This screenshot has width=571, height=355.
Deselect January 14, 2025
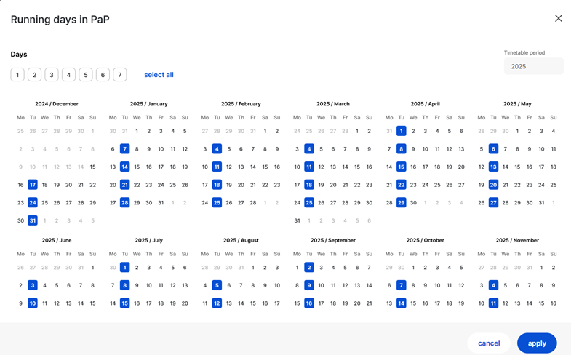pyautogui.click(x=124, y=167)
